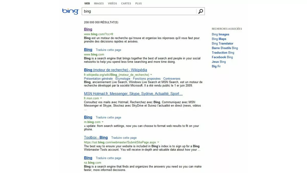Expand the dropdown next to fr.msn.com
Viewport: 307px width, 173px height.
click(x=101, y=98)
